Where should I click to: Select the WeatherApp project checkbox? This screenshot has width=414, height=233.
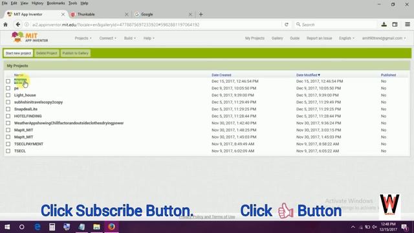coord(8,123)
